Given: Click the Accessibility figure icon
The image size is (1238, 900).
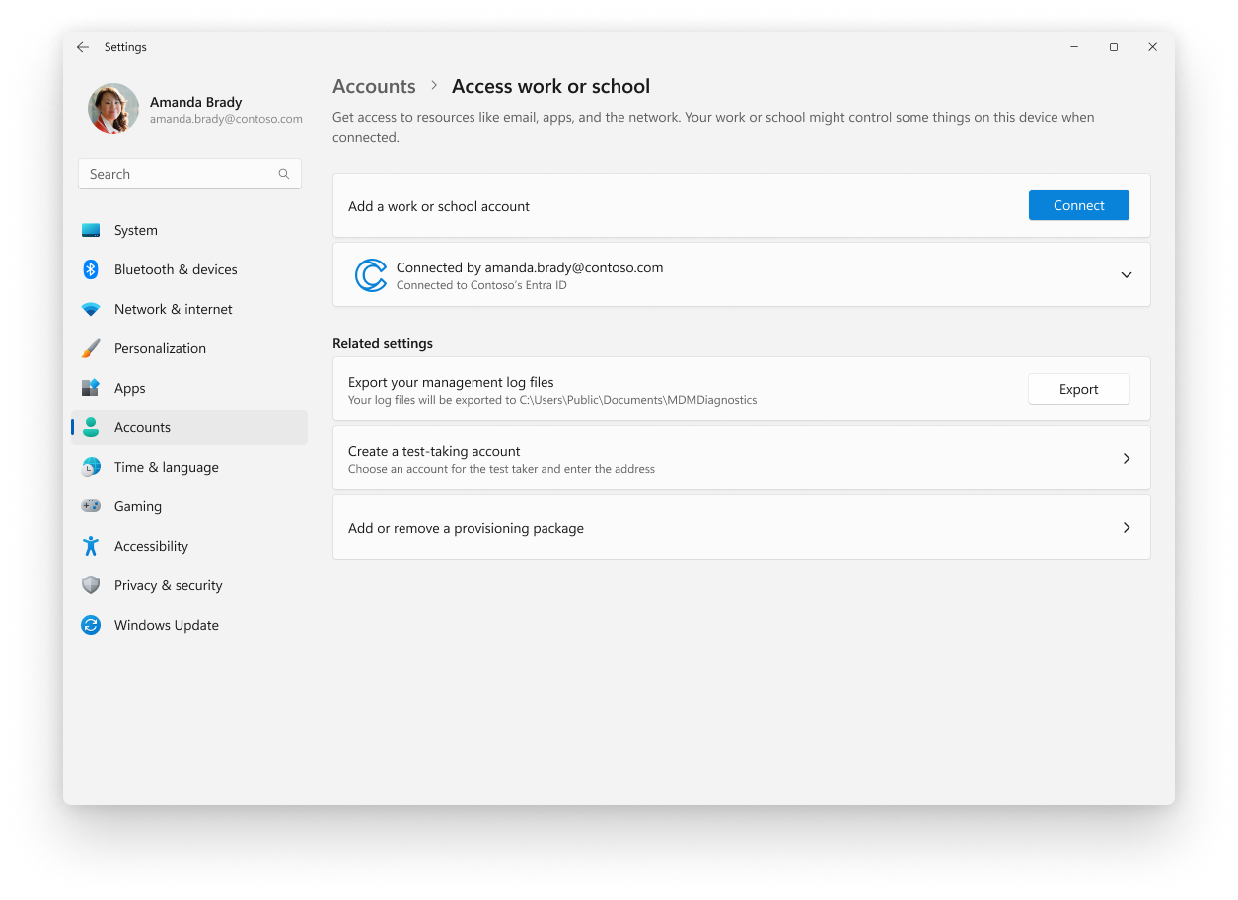Looking at the screenshot, I should coord(91,546).
